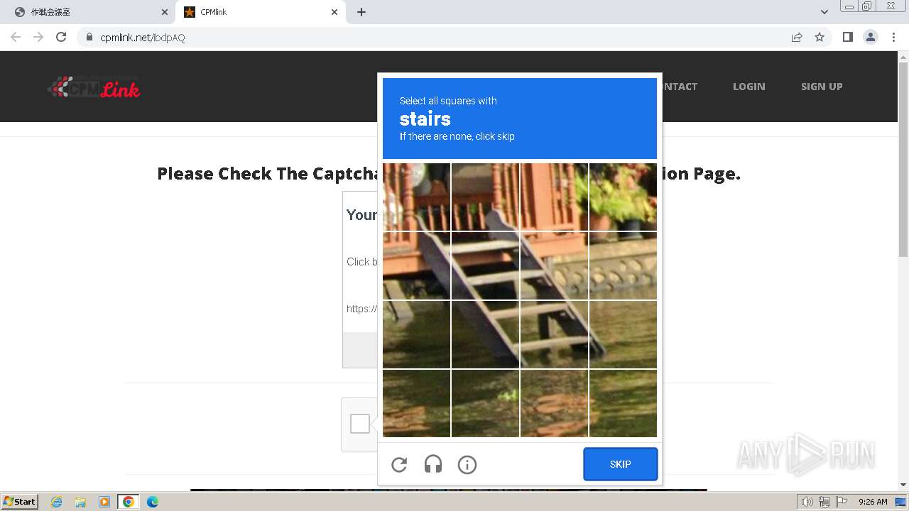Open the LOGIN page link
Screen dimensions: 909x511
(749, 87)
